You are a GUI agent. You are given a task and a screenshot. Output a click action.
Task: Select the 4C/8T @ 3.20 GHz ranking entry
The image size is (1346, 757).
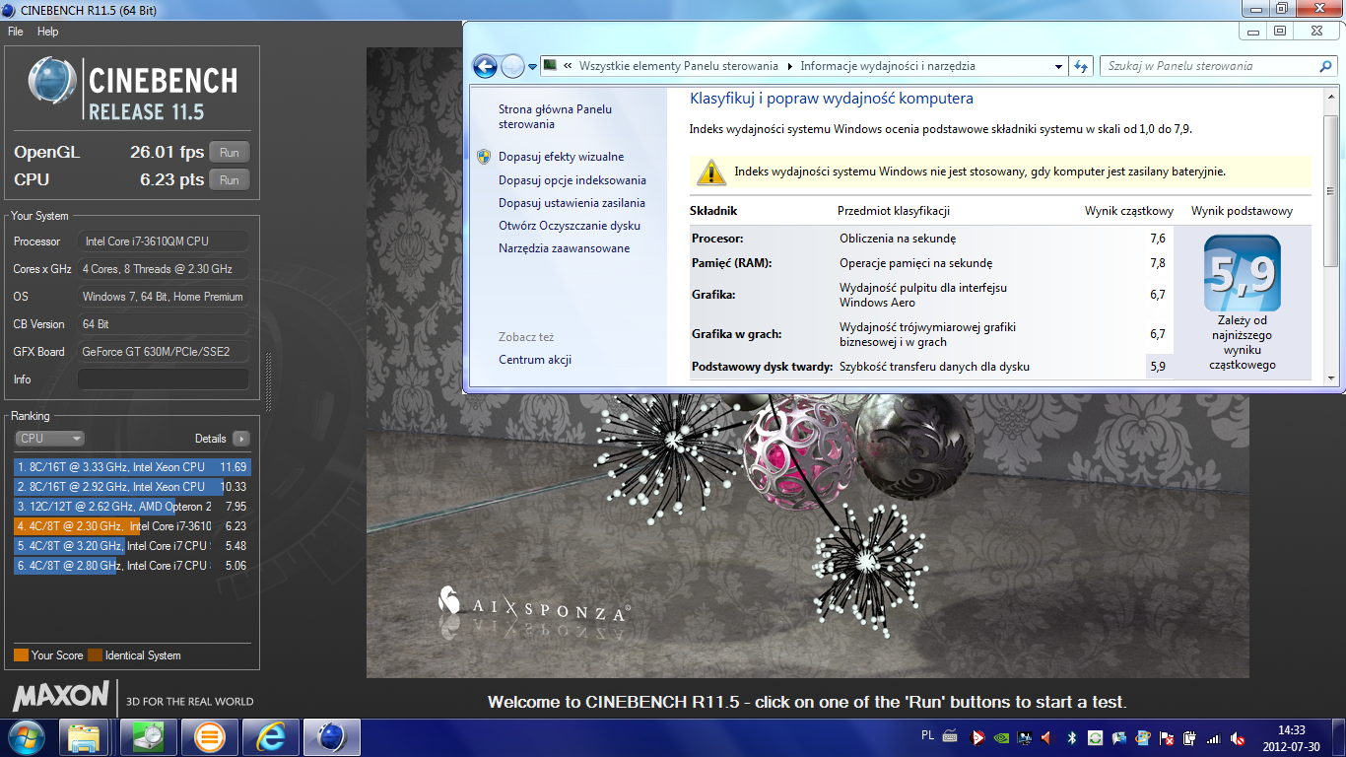click(132, 546)
